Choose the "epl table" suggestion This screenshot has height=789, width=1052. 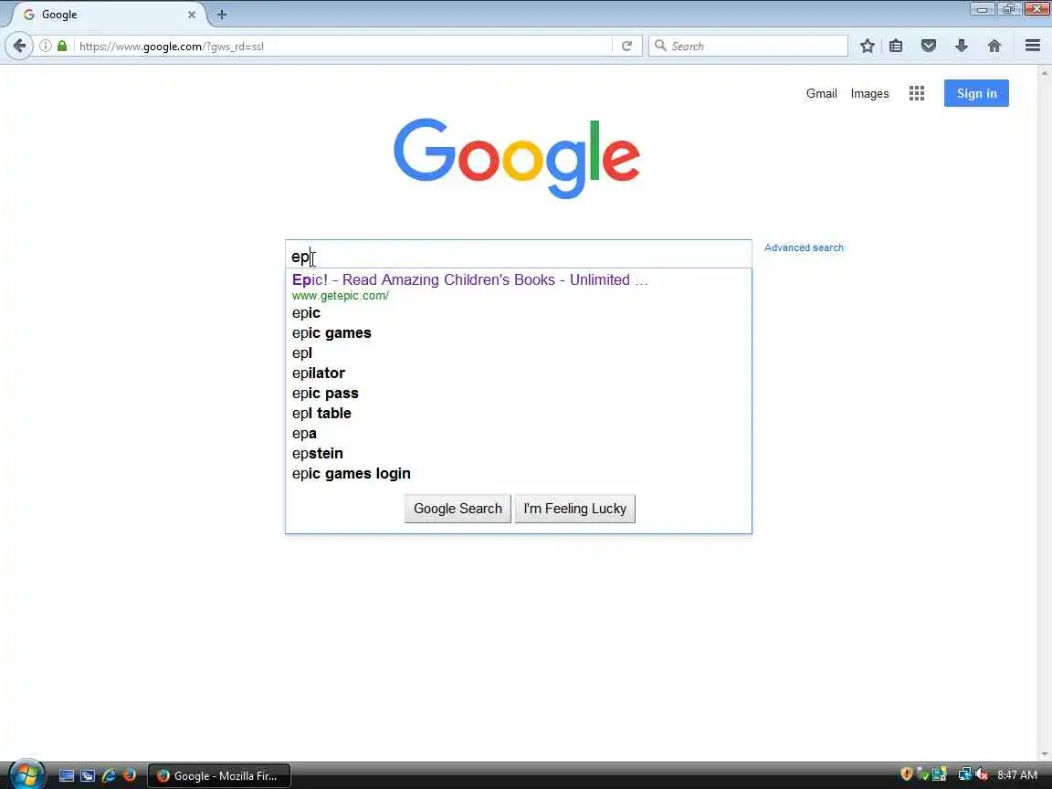tap(518, 414)
